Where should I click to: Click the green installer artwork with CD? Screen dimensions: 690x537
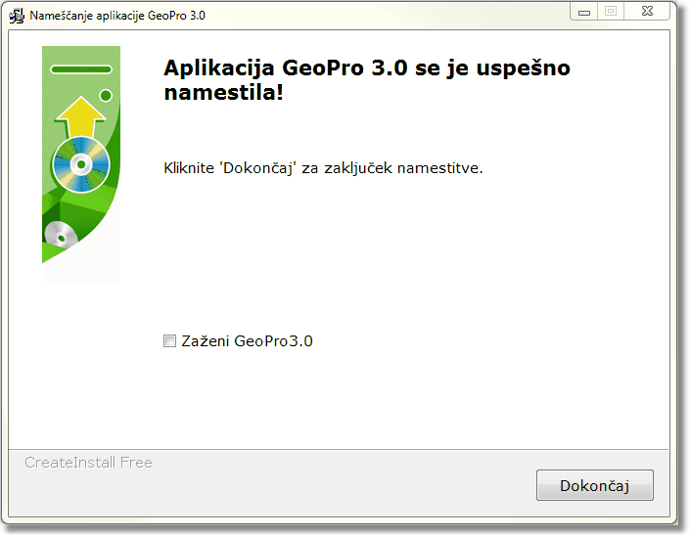pyautogui.click(x=81, y=165)
